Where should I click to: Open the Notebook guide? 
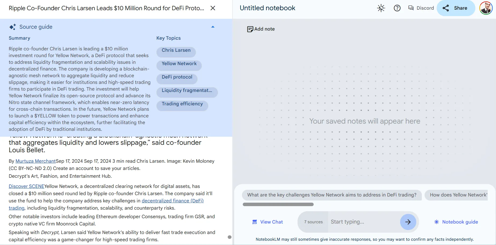[x=456, y=222]
